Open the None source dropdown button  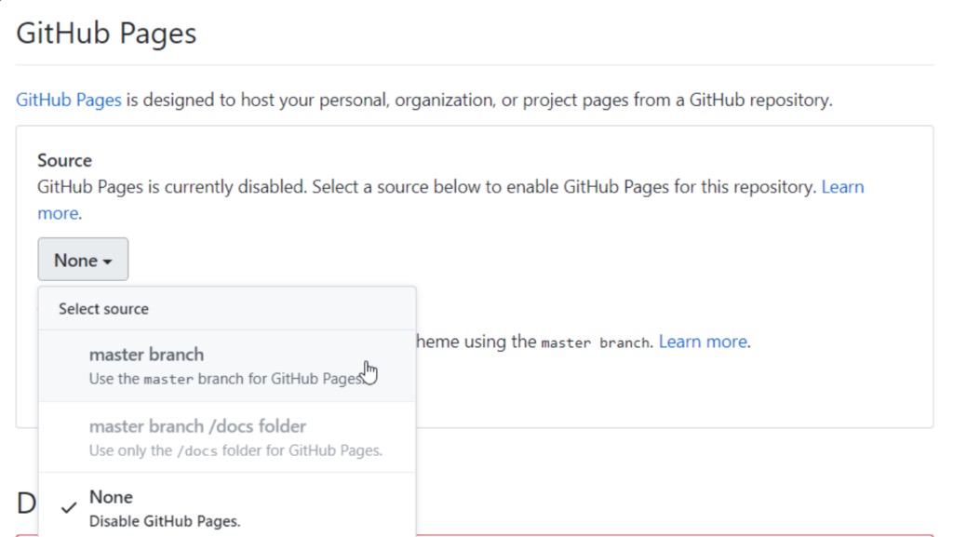click(83, 260)
